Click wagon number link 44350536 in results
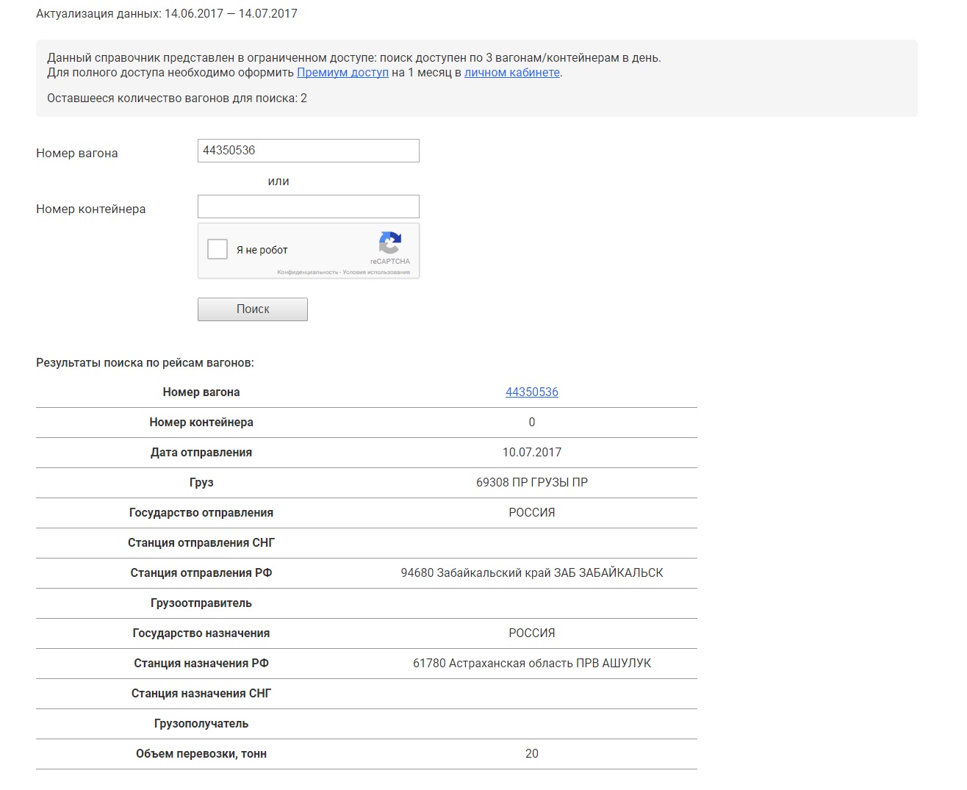Viewport: 967px width, 790px height. click(532, 392)
